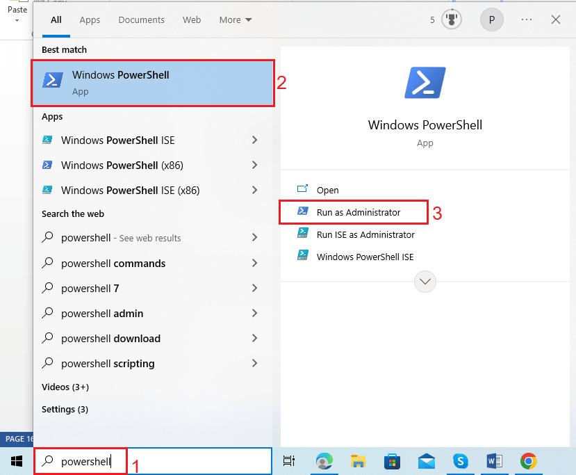Switch to Word in the taskbar

(x=495, y=461)
